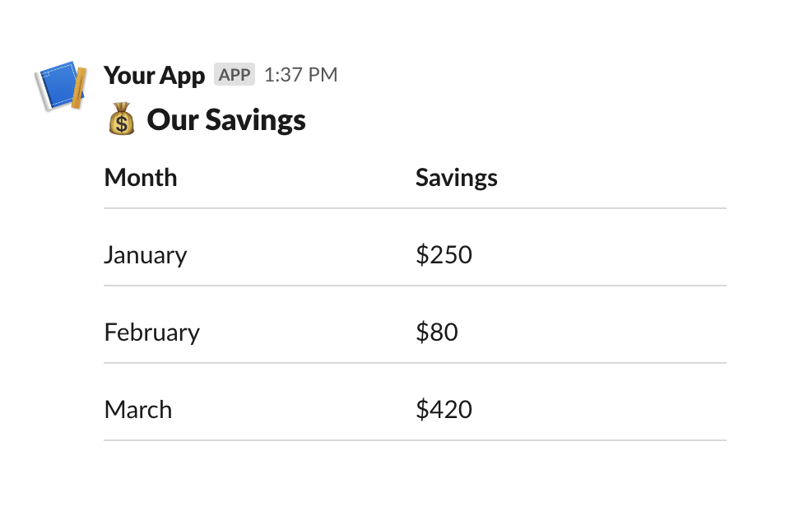This screenshot has height=530, width=785.
Task: Click the 1:37 PM timestamp
Action: 300,75
